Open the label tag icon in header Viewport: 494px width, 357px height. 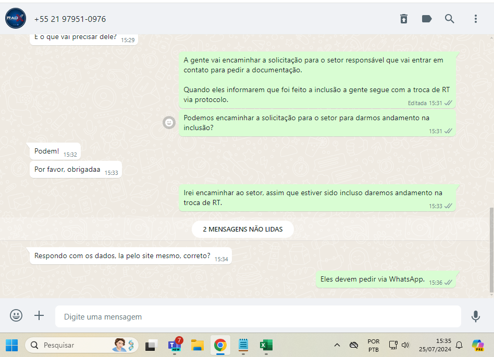coord(427,19)
